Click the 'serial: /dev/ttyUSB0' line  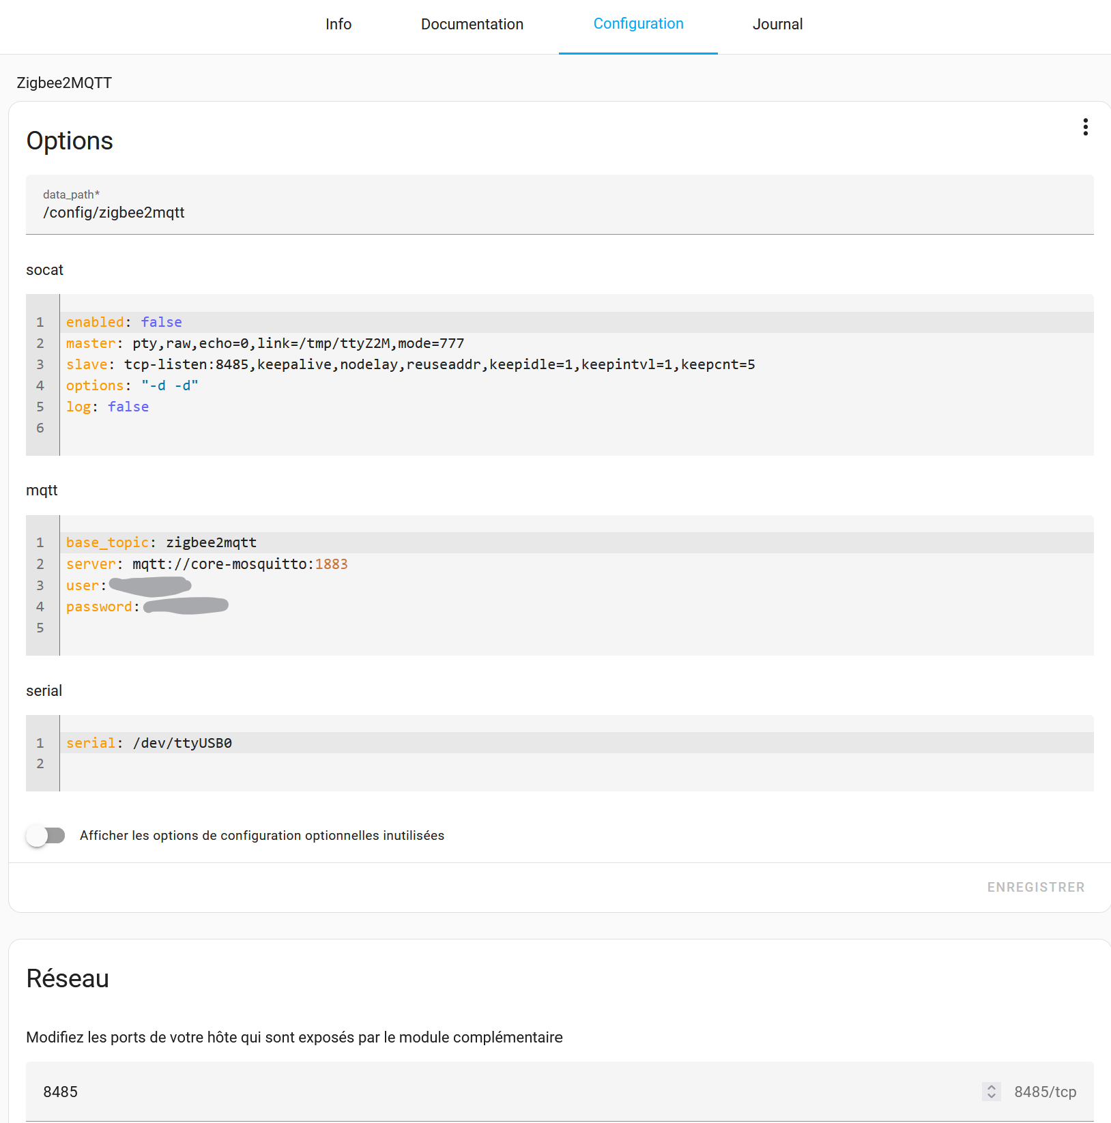pyautogui.click(x=577, y=743)
